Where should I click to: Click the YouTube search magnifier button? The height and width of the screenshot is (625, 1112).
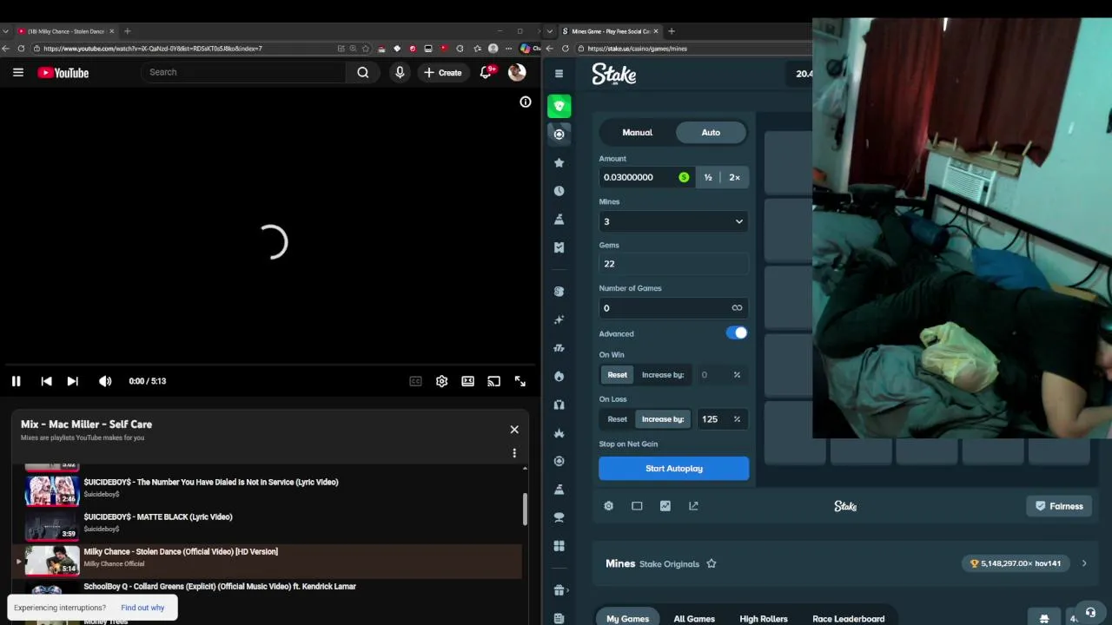pyautogui.click(x=363, y=73)
